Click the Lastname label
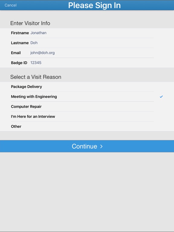Image resolution: width=174 pixels, height=232 pixels. [20, 43]
